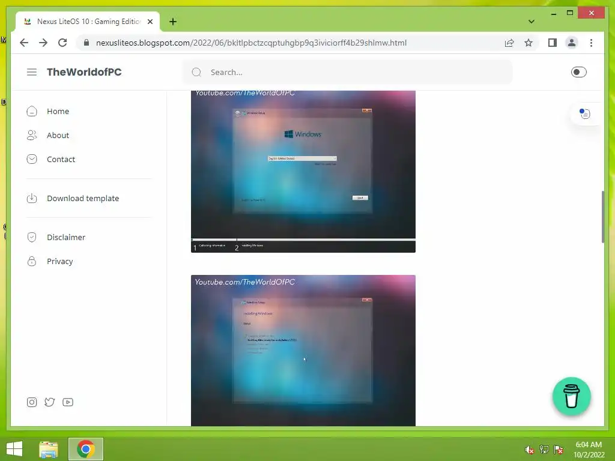This screenshot has width=615, height=461.
Task: Click the address bar URL
Action: [x=251, y=43]
